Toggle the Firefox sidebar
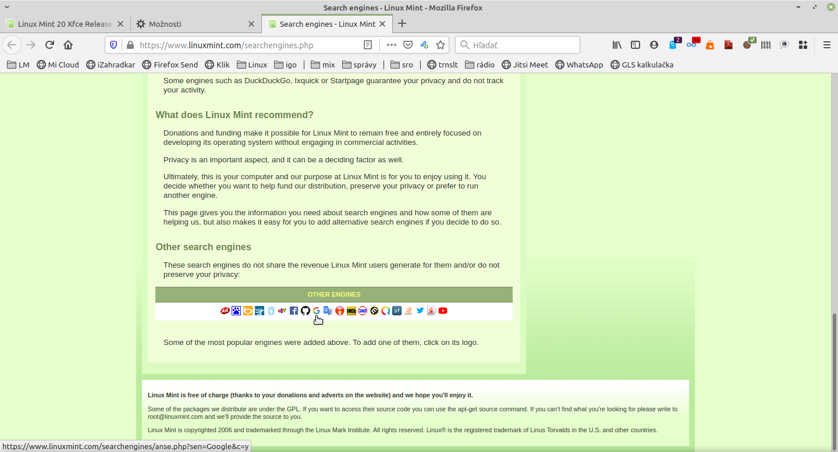The width and height of the screenshot is (838, 452). pyautogui.click(x=635, y=45)
